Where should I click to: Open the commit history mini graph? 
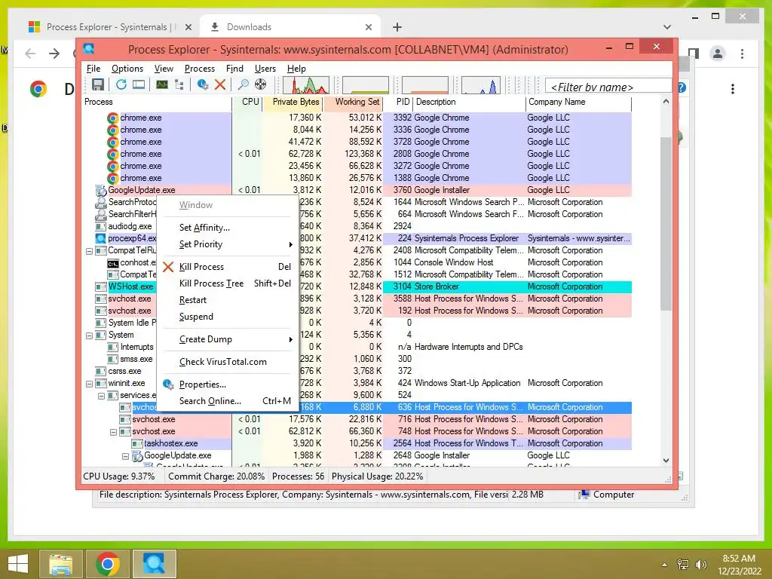tap(366, 85)
